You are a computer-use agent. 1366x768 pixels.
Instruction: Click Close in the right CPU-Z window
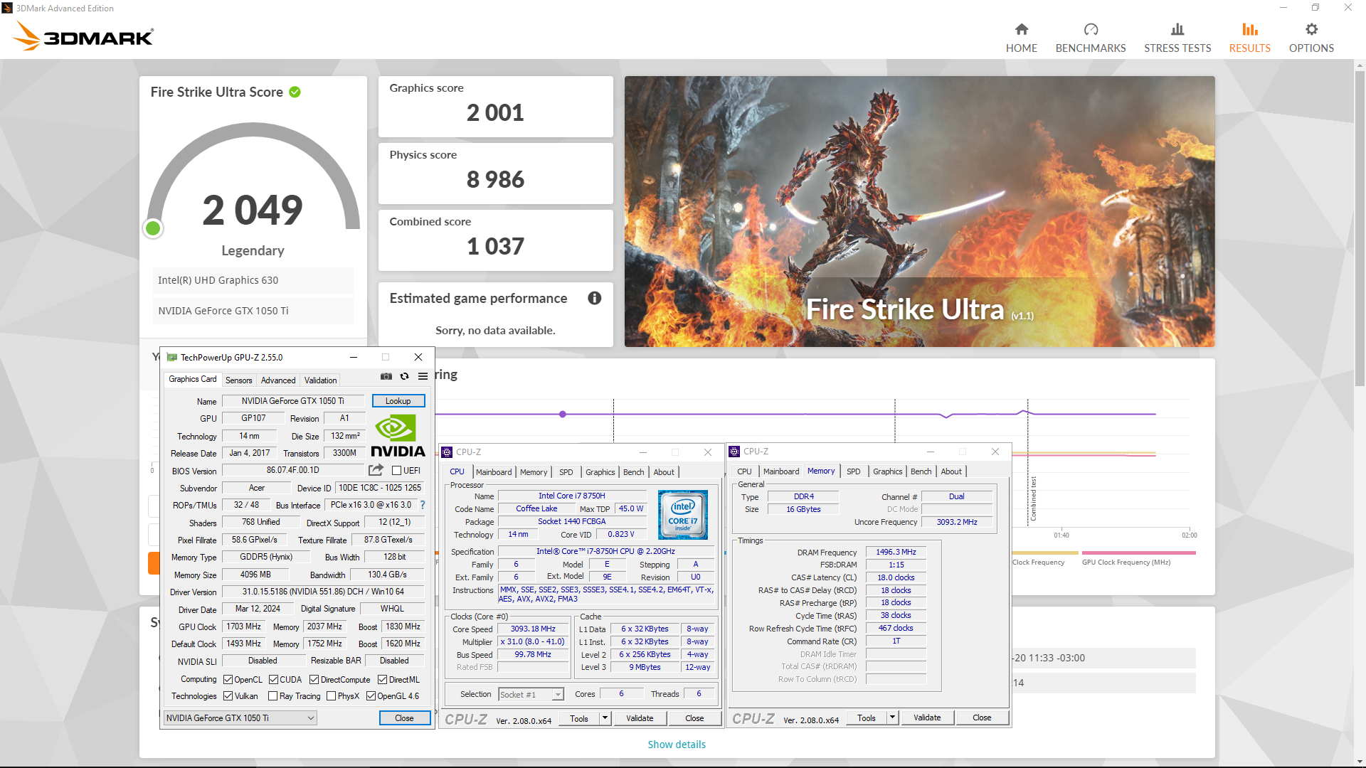coord(982,717)
